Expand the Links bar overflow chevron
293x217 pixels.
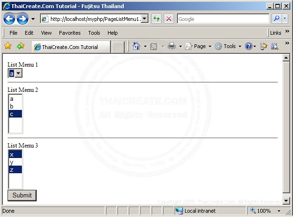287,31
